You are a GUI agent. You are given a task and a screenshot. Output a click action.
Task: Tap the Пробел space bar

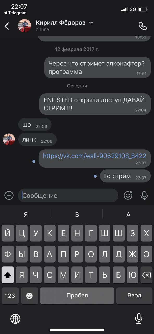tap(77, 296)
